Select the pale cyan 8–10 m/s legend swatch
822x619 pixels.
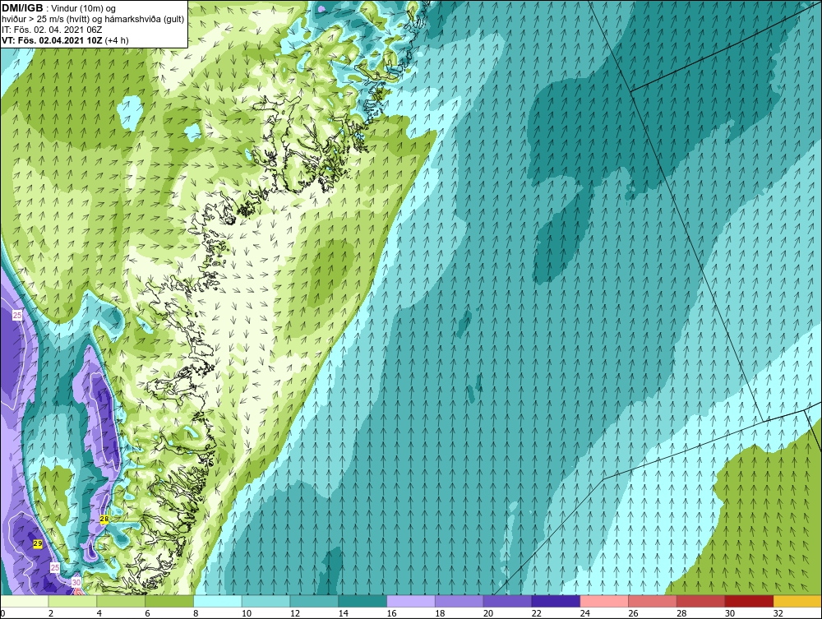[x=218, y=601]
